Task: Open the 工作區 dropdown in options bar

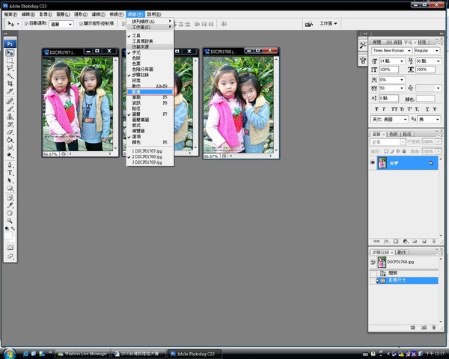Action: 329,23
